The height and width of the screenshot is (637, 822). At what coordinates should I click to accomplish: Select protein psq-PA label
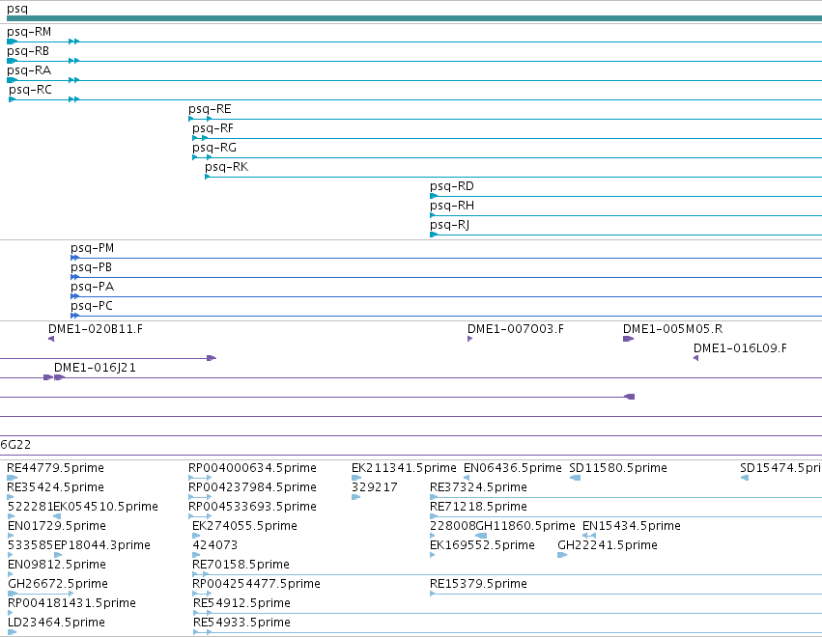[93, 287]
